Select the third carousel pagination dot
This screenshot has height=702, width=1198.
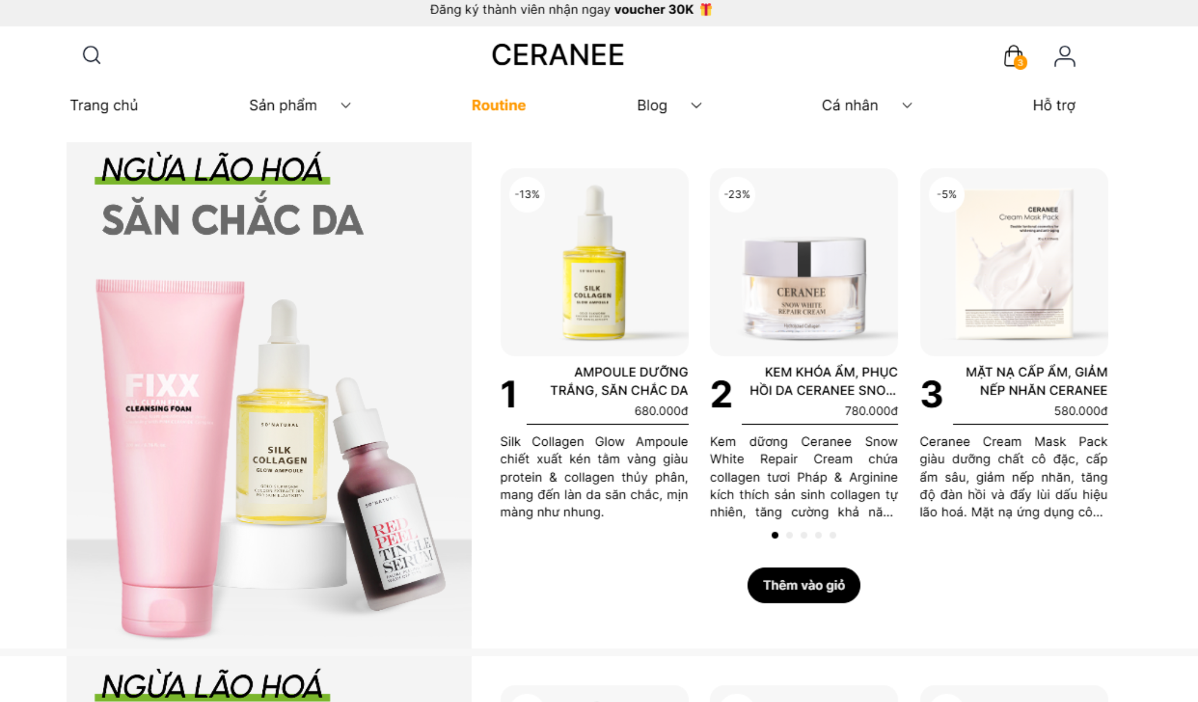[x=804, y=535]
